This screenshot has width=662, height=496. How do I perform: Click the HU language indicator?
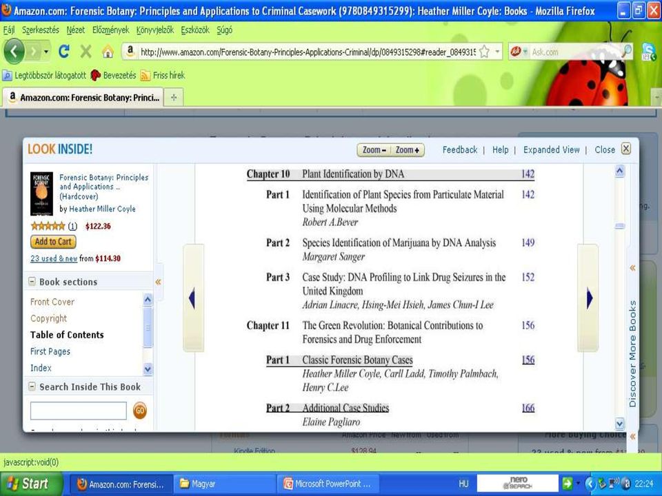[463, 484]
